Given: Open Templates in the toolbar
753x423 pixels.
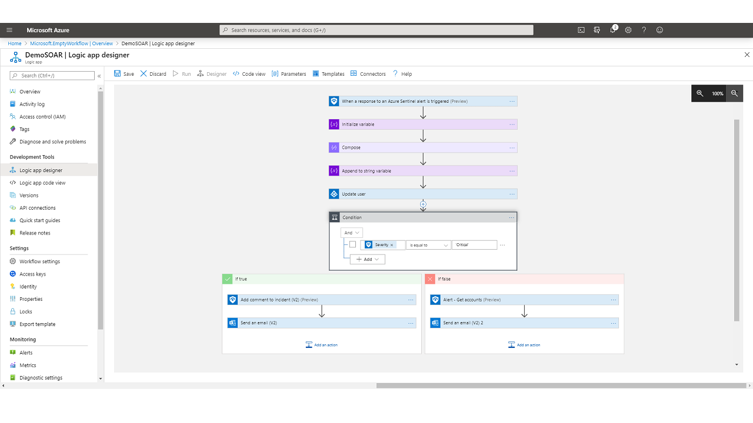Looking at the screenshot, I should 328,74.
